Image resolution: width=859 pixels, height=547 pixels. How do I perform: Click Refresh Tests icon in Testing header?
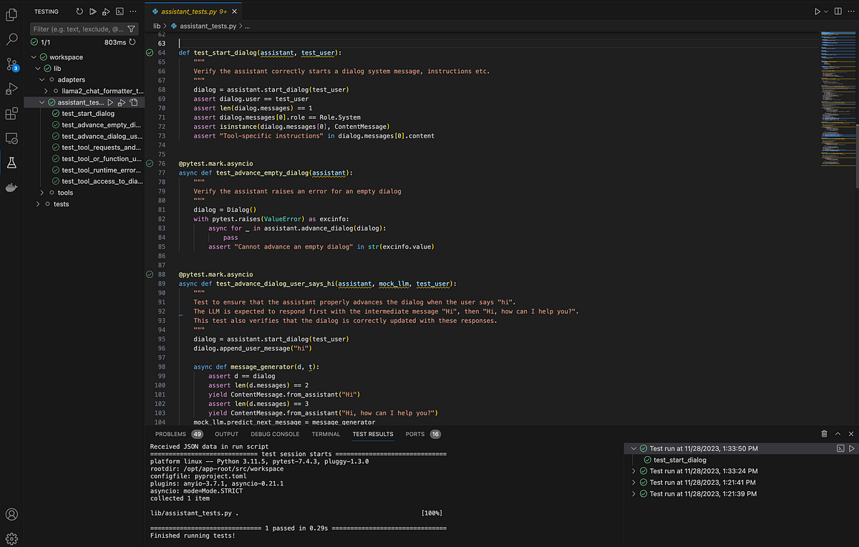[x=79, y=12]
